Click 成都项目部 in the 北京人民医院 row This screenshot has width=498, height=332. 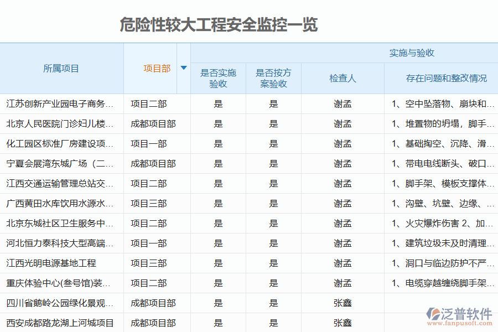coord(153,123)
